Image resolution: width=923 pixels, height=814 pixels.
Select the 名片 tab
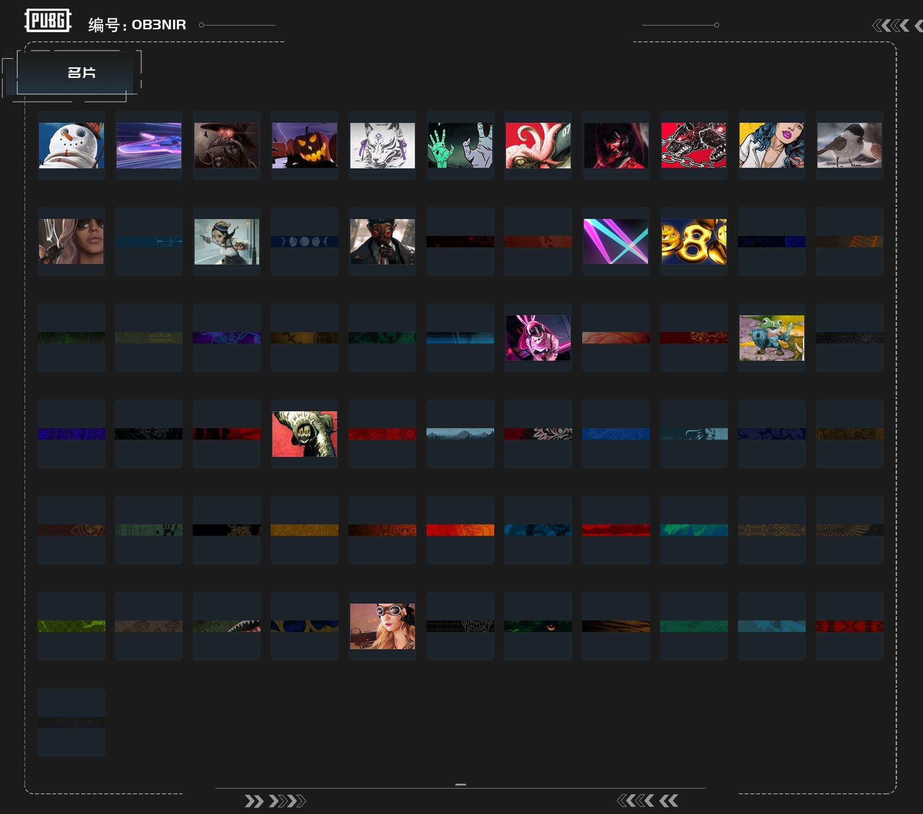[x=81, y=73]
